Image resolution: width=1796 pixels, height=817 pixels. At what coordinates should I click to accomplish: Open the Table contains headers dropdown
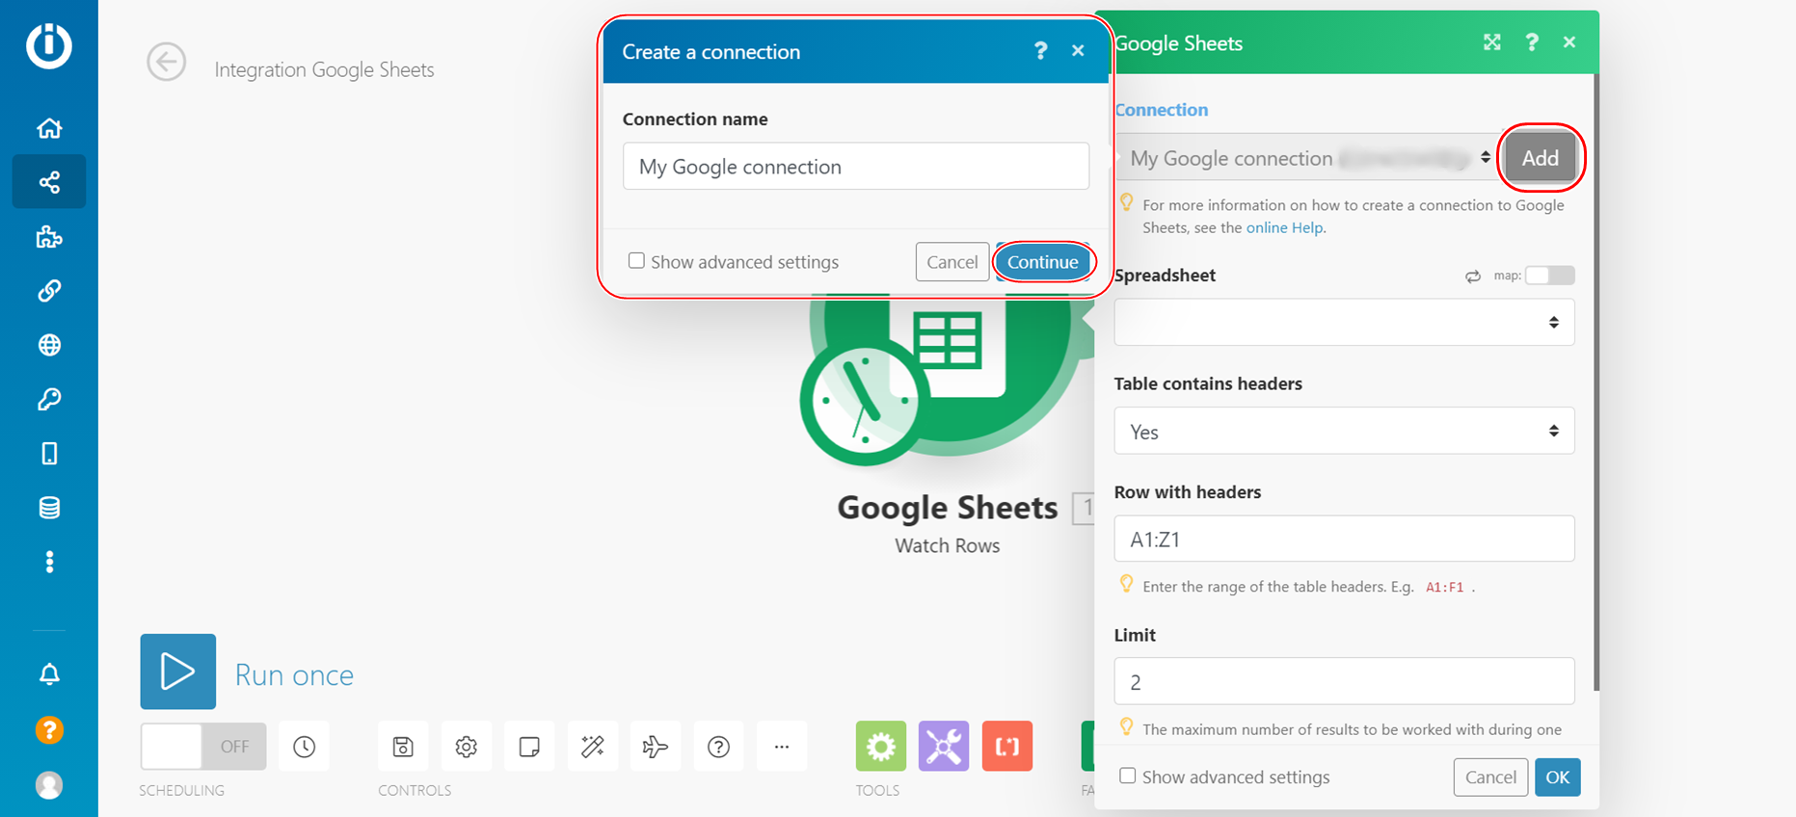[1344, 431]
